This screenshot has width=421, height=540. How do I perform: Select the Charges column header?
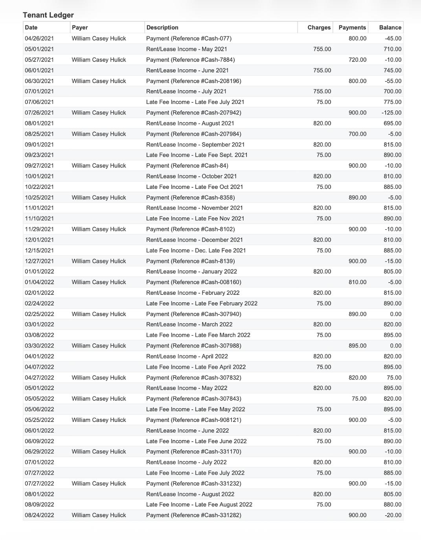click(319, 28)
